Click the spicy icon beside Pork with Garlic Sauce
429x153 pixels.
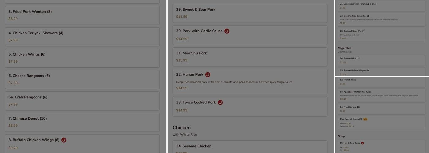[x=227, y=31]
